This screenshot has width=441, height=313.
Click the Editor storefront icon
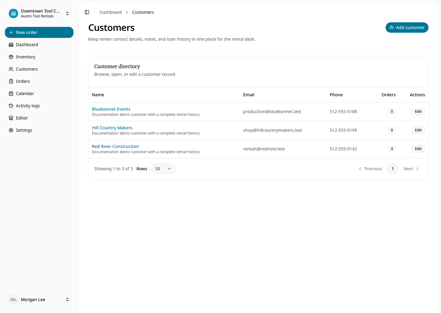point(11,118)
